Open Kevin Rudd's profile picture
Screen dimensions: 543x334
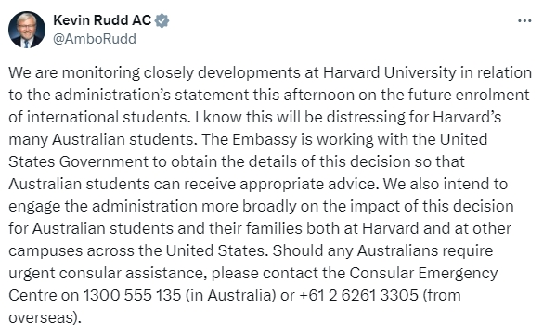[x=27, y=30]
